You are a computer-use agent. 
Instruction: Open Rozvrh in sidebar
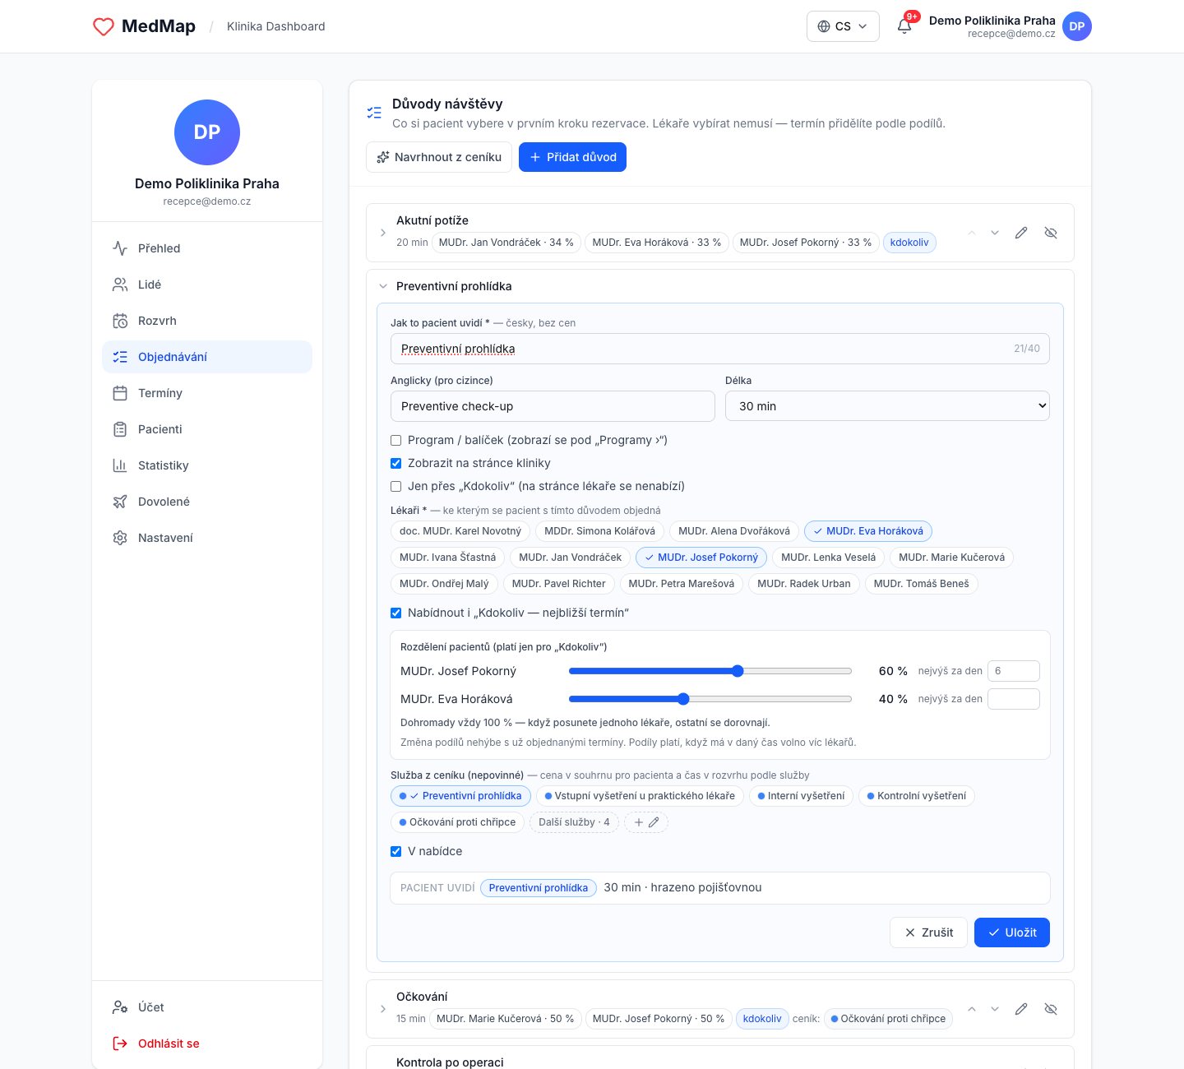207,321
